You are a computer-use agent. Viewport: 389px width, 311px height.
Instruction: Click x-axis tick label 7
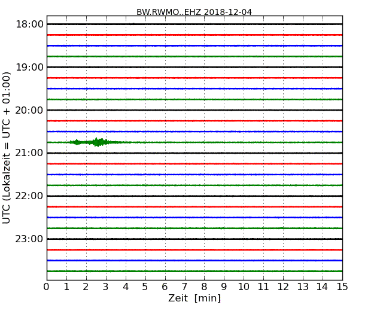pyautogui.click(x=184, y=286)
